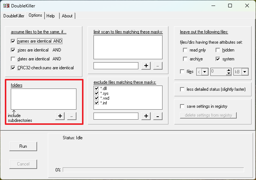Screen dimensions: 256x180
Task: Close the DoubleKiller window
Action: [247, 6]
